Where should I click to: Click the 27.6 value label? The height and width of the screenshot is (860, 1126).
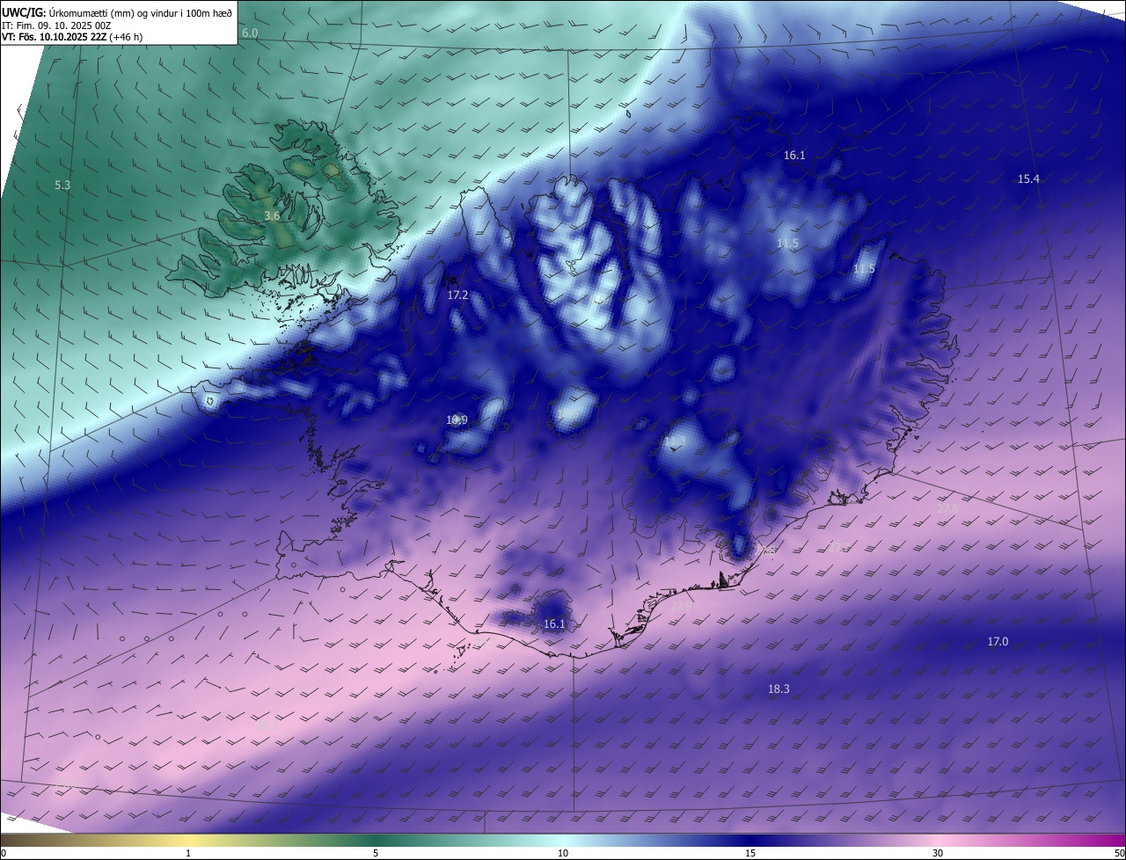coord(947,508)
